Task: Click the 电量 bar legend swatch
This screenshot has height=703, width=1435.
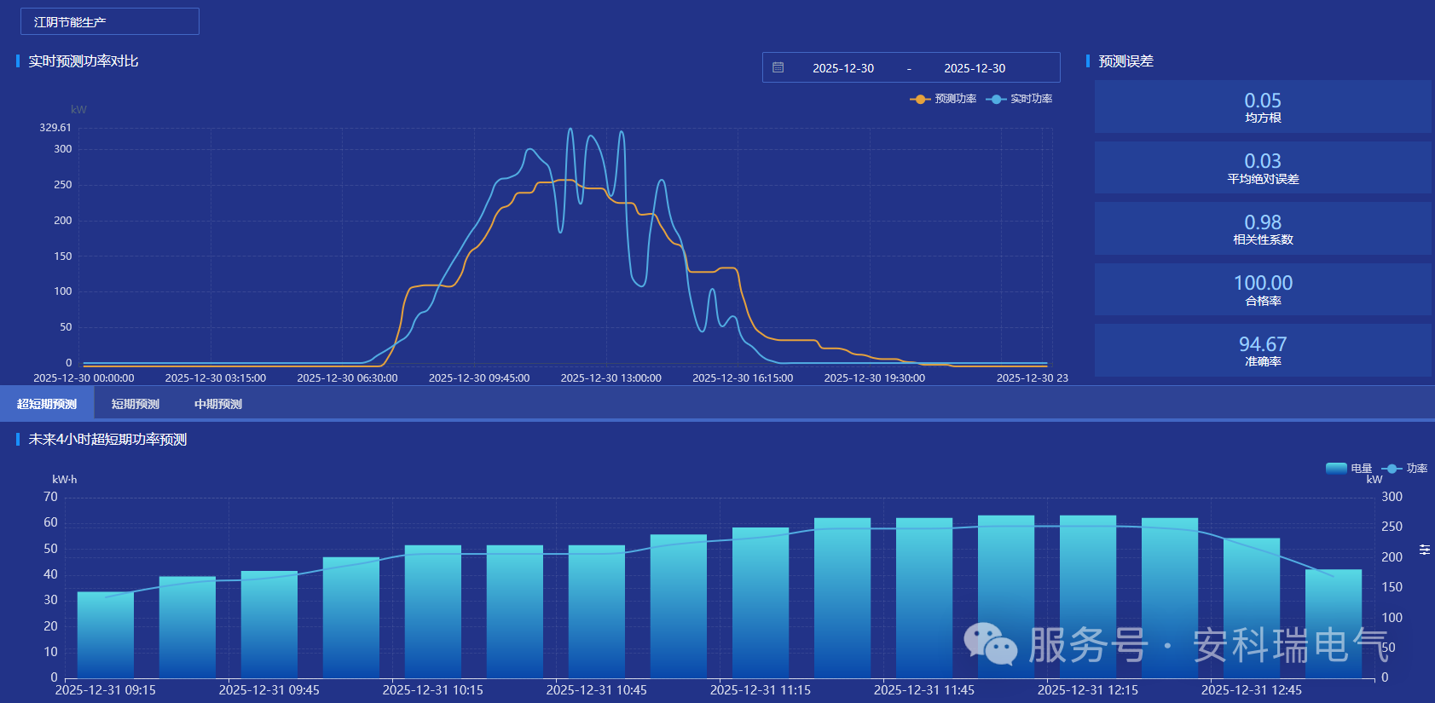Action: pyautogui.click(x=1336, y=468)
